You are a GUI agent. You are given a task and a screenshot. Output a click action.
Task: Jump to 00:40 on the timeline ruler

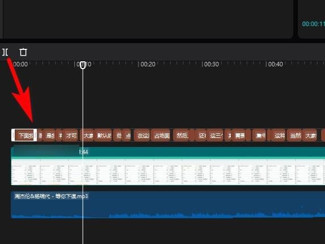click(276, 64)
